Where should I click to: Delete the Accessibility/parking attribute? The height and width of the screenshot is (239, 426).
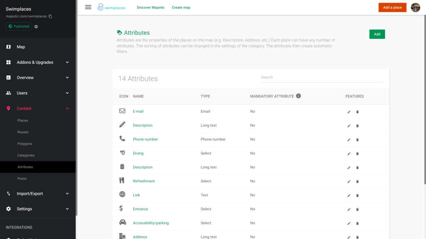(x=357, y=223)
